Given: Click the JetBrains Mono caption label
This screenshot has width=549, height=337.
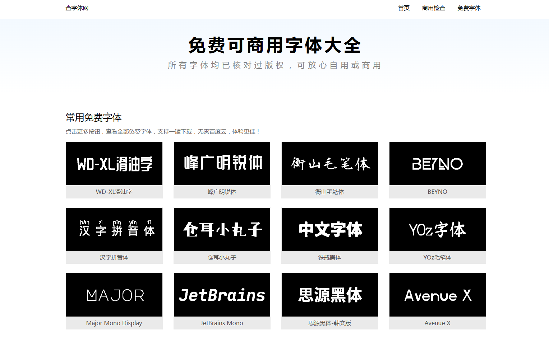Looking at the screenshot, I should (x=222, y=323).
